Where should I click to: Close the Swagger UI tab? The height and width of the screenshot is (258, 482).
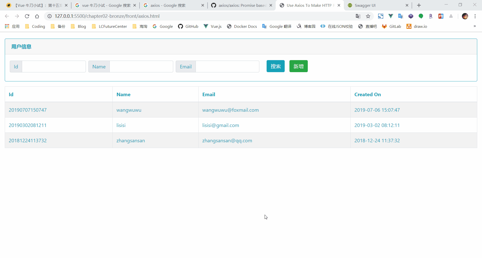tap(407, 5)
